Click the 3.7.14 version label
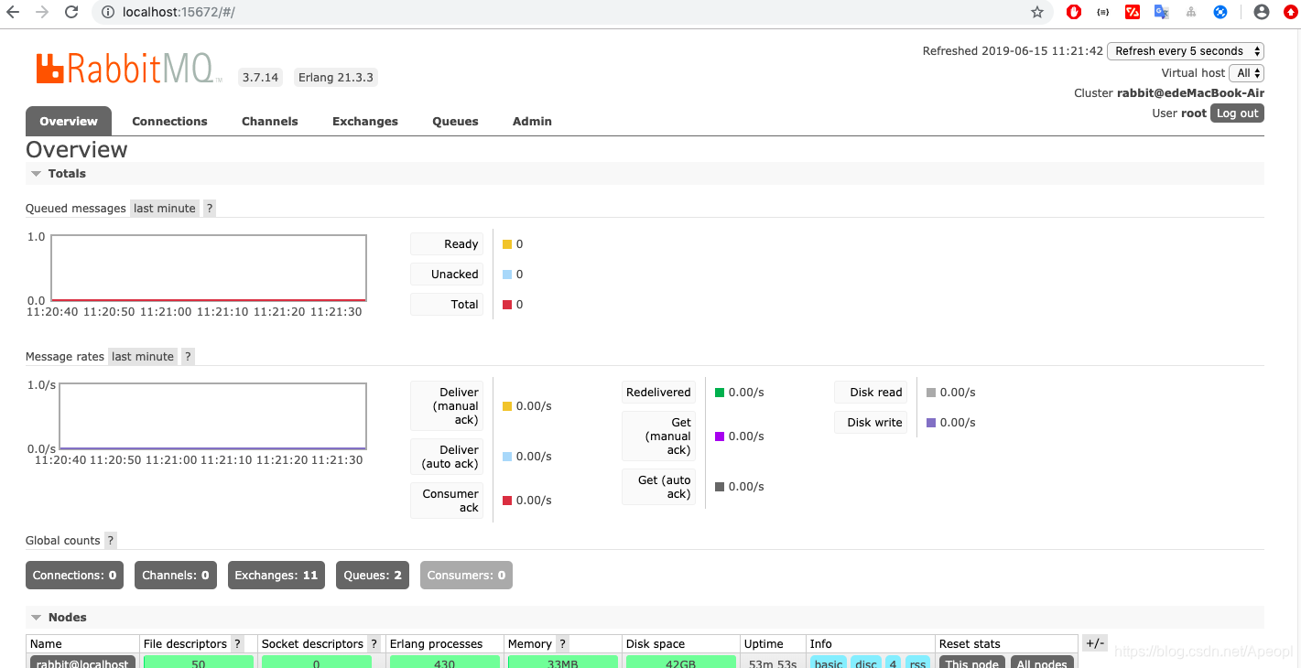 coord(260,78)
